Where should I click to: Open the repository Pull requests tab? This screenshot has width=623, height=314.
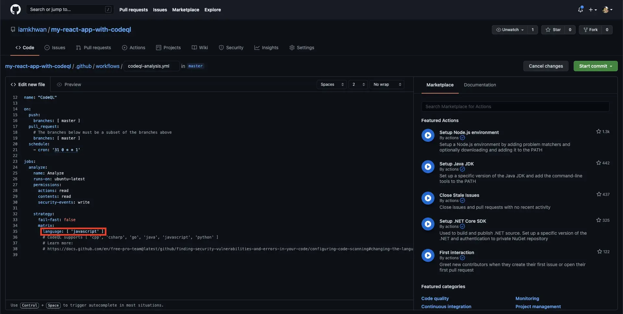pos(93,48)
